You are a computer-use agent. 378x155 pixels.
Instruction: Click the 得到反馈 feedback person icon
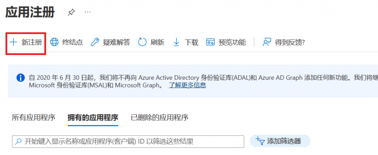[267, 42]
